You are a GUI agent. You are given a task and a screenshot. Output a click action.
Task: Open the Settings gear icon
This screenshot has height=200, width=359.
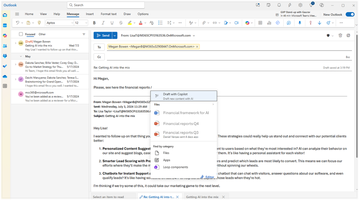click(300, 5)
